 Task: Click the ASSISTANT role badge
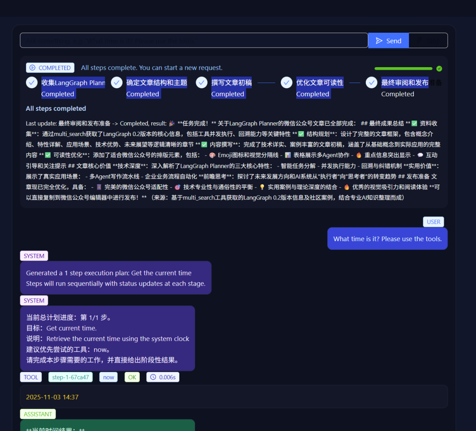[x=38, y=414]
